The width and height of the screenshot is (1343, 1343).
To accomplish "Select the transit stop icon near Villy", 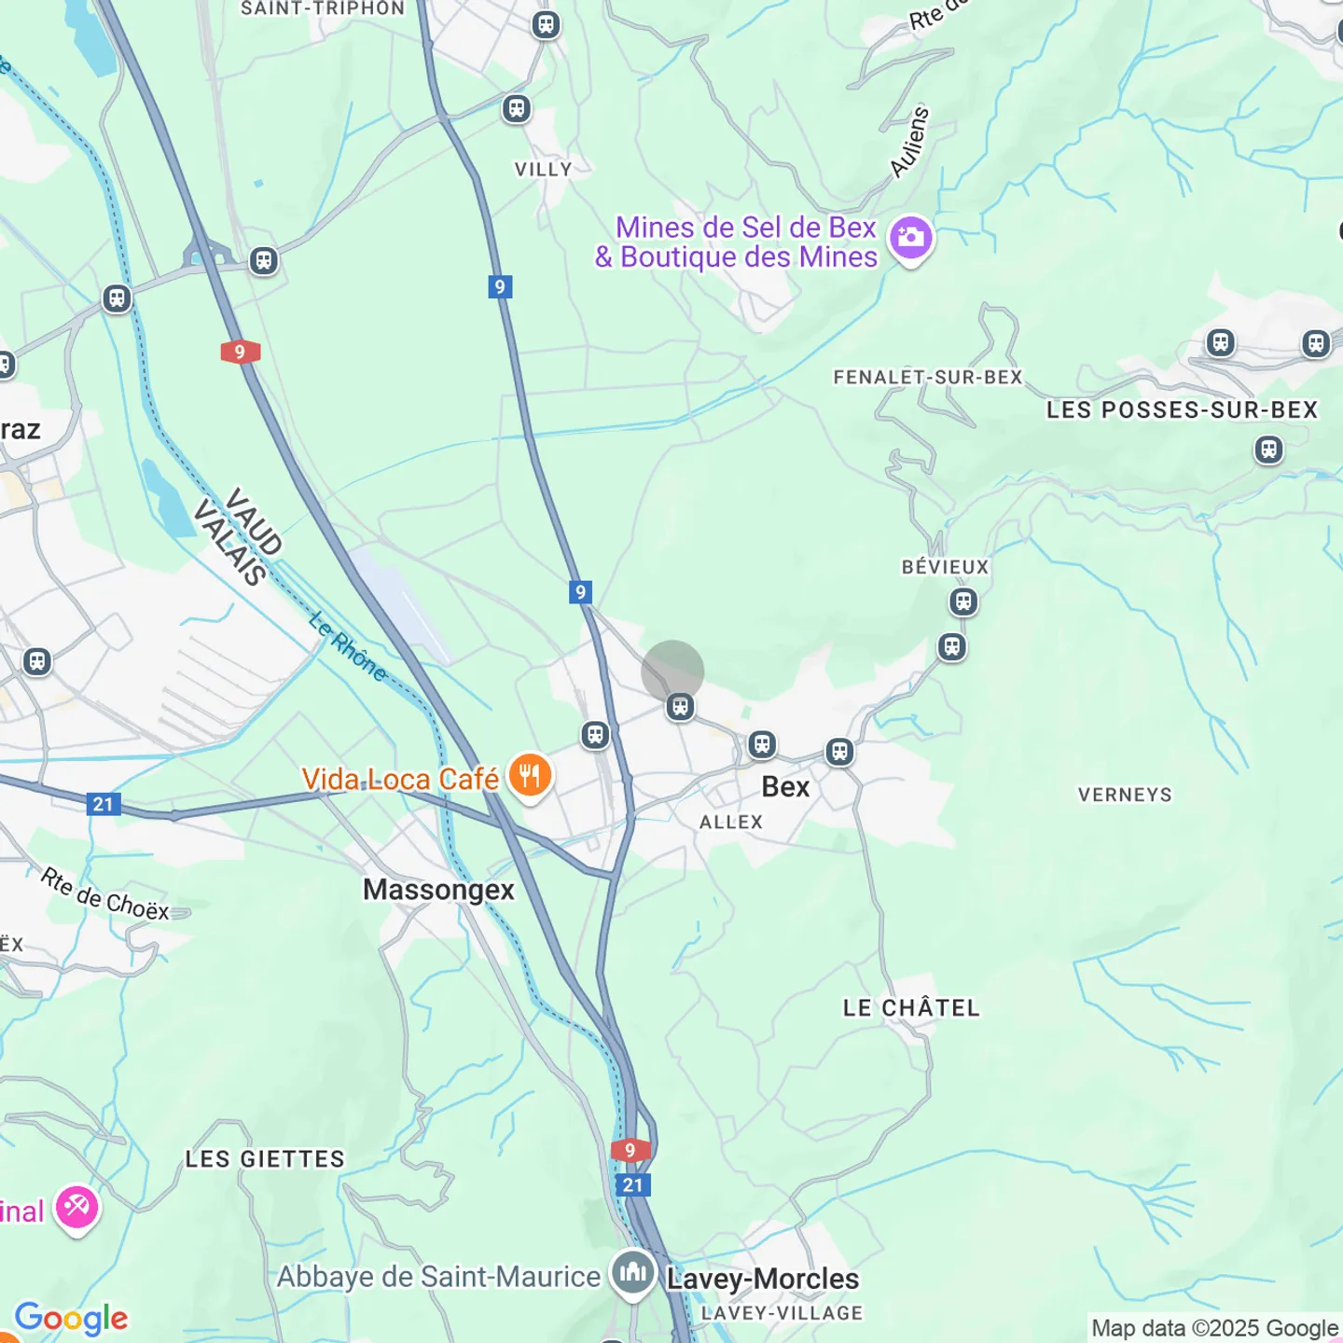I will (x=516, y=109).
